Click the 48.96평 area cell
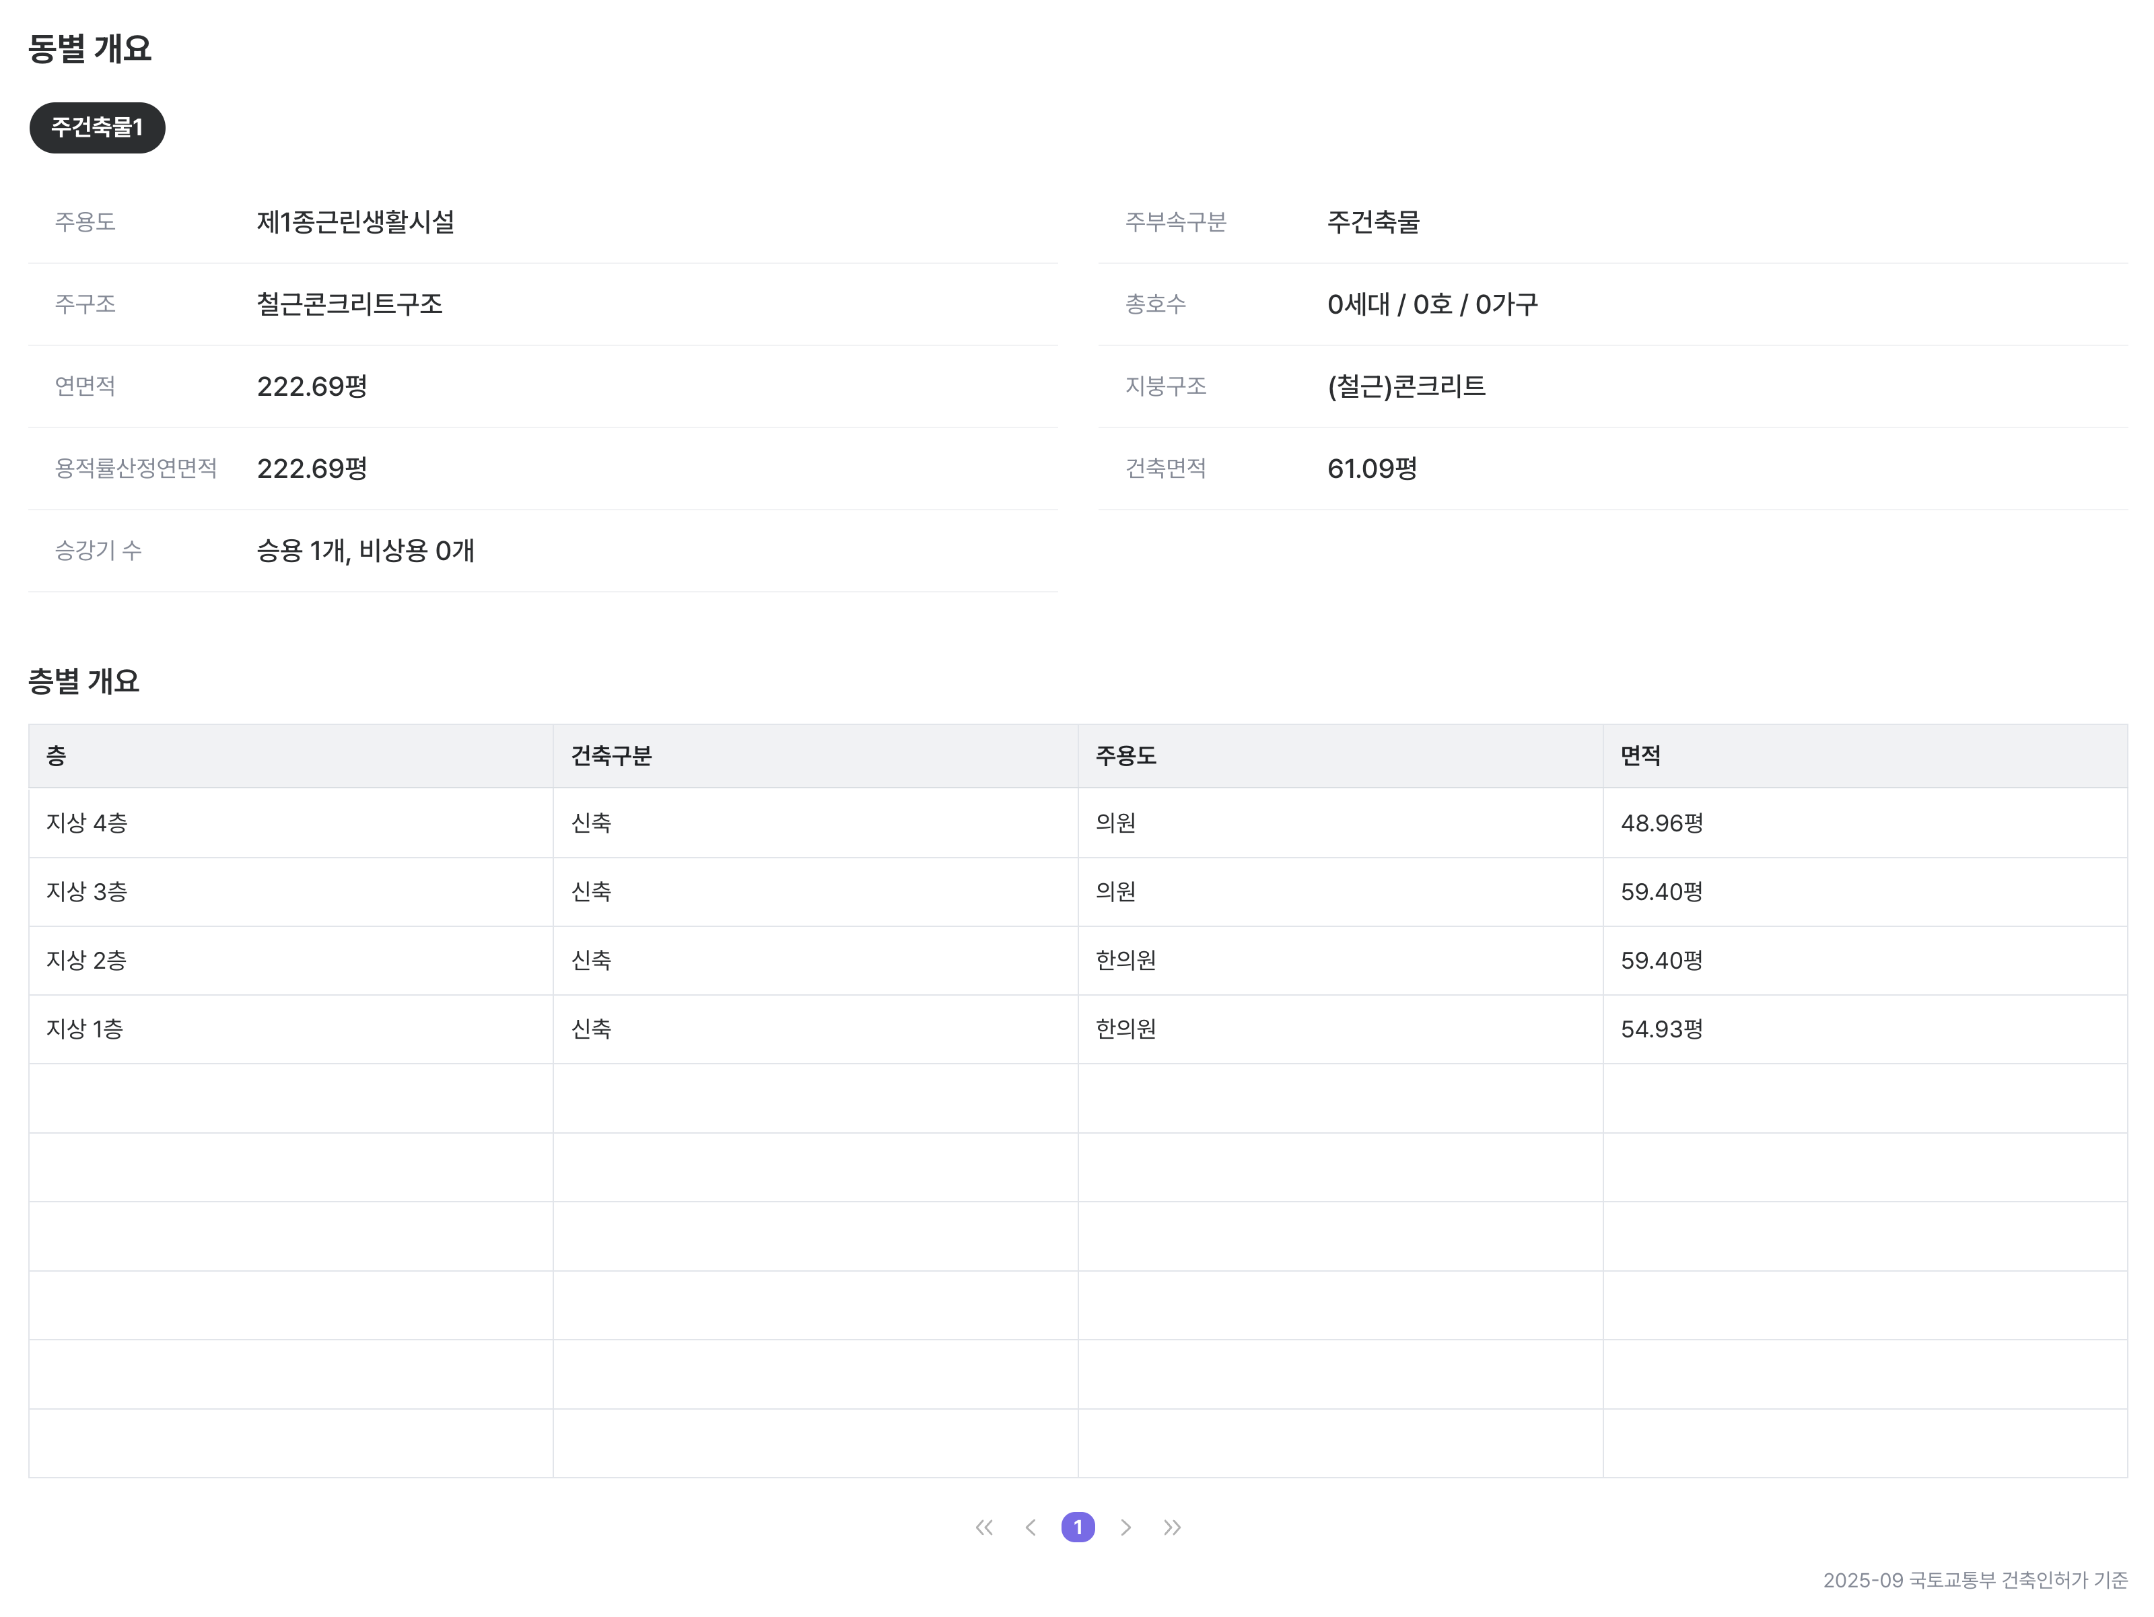This screenshot has height=1617, width=2154. 1661,823
